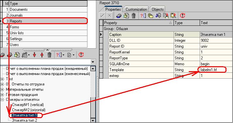Open the combo box dropdown above the tree
Image resolution: width=233 pixels, height=123 pixels.
click(93, 62)
